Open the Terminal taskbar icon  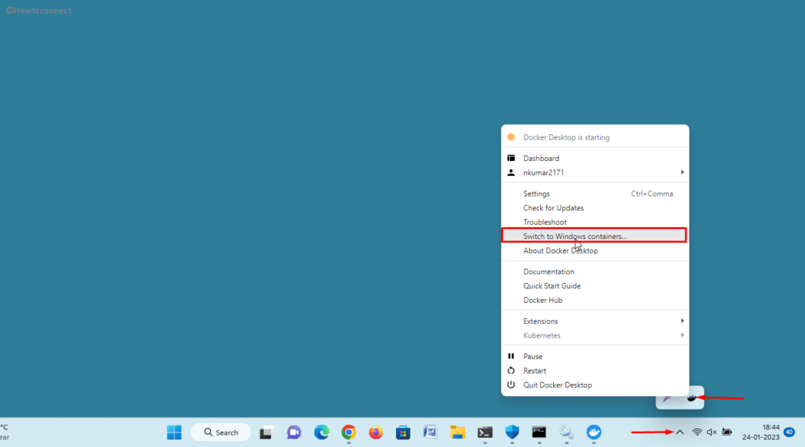485,432
